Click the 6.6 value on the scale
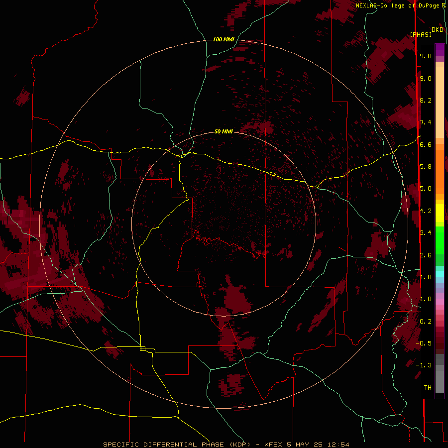The width and height of the screenshot is (448, 448). pyautogui.click(x=426, y=144)
